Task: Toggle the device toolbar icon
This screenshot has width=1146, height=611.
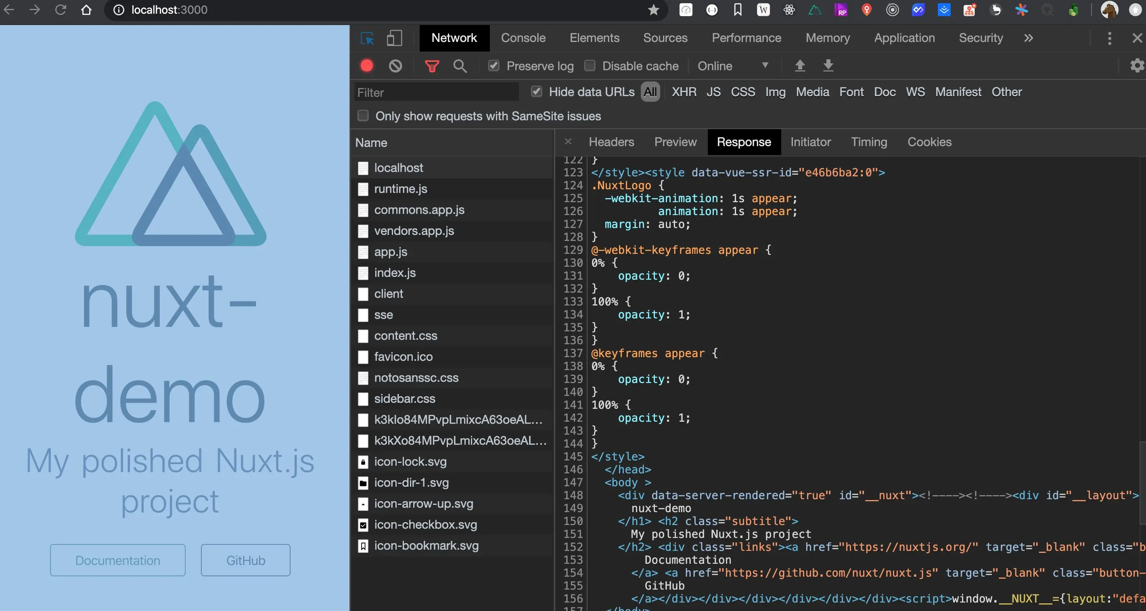Action: (394, 38)
